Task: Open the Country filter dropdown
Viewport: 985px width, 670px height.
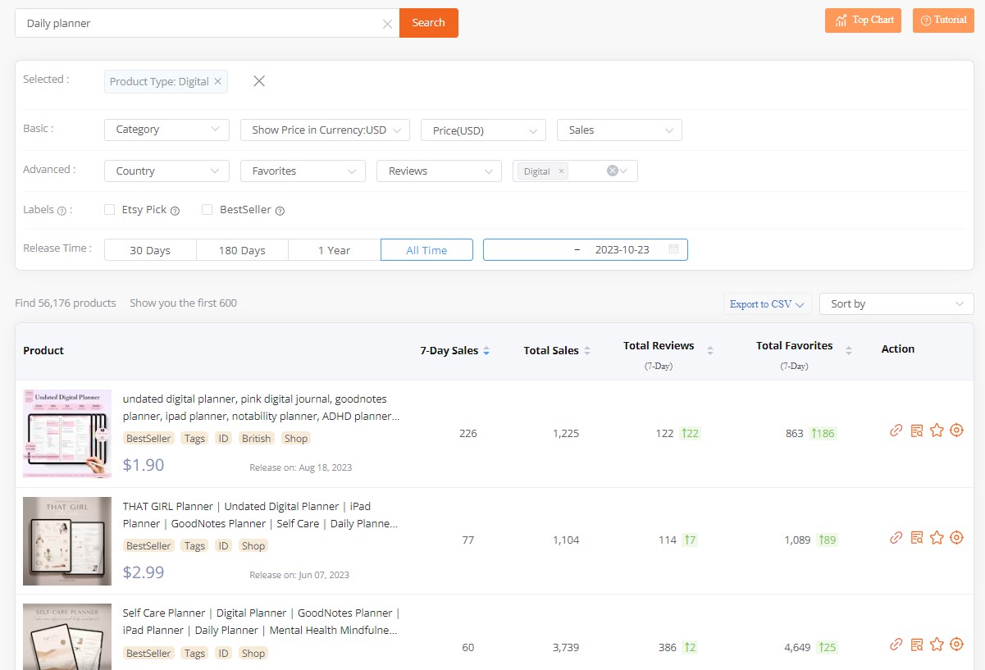Action: pos(166,171)
